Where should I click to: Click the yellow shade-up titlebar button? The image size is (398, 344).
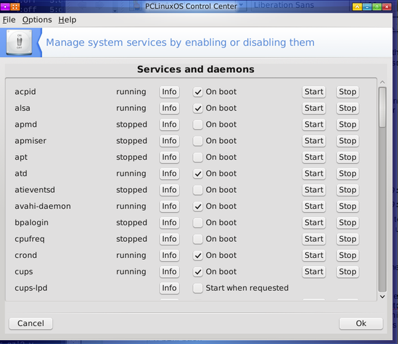click(x=357, y=7)
